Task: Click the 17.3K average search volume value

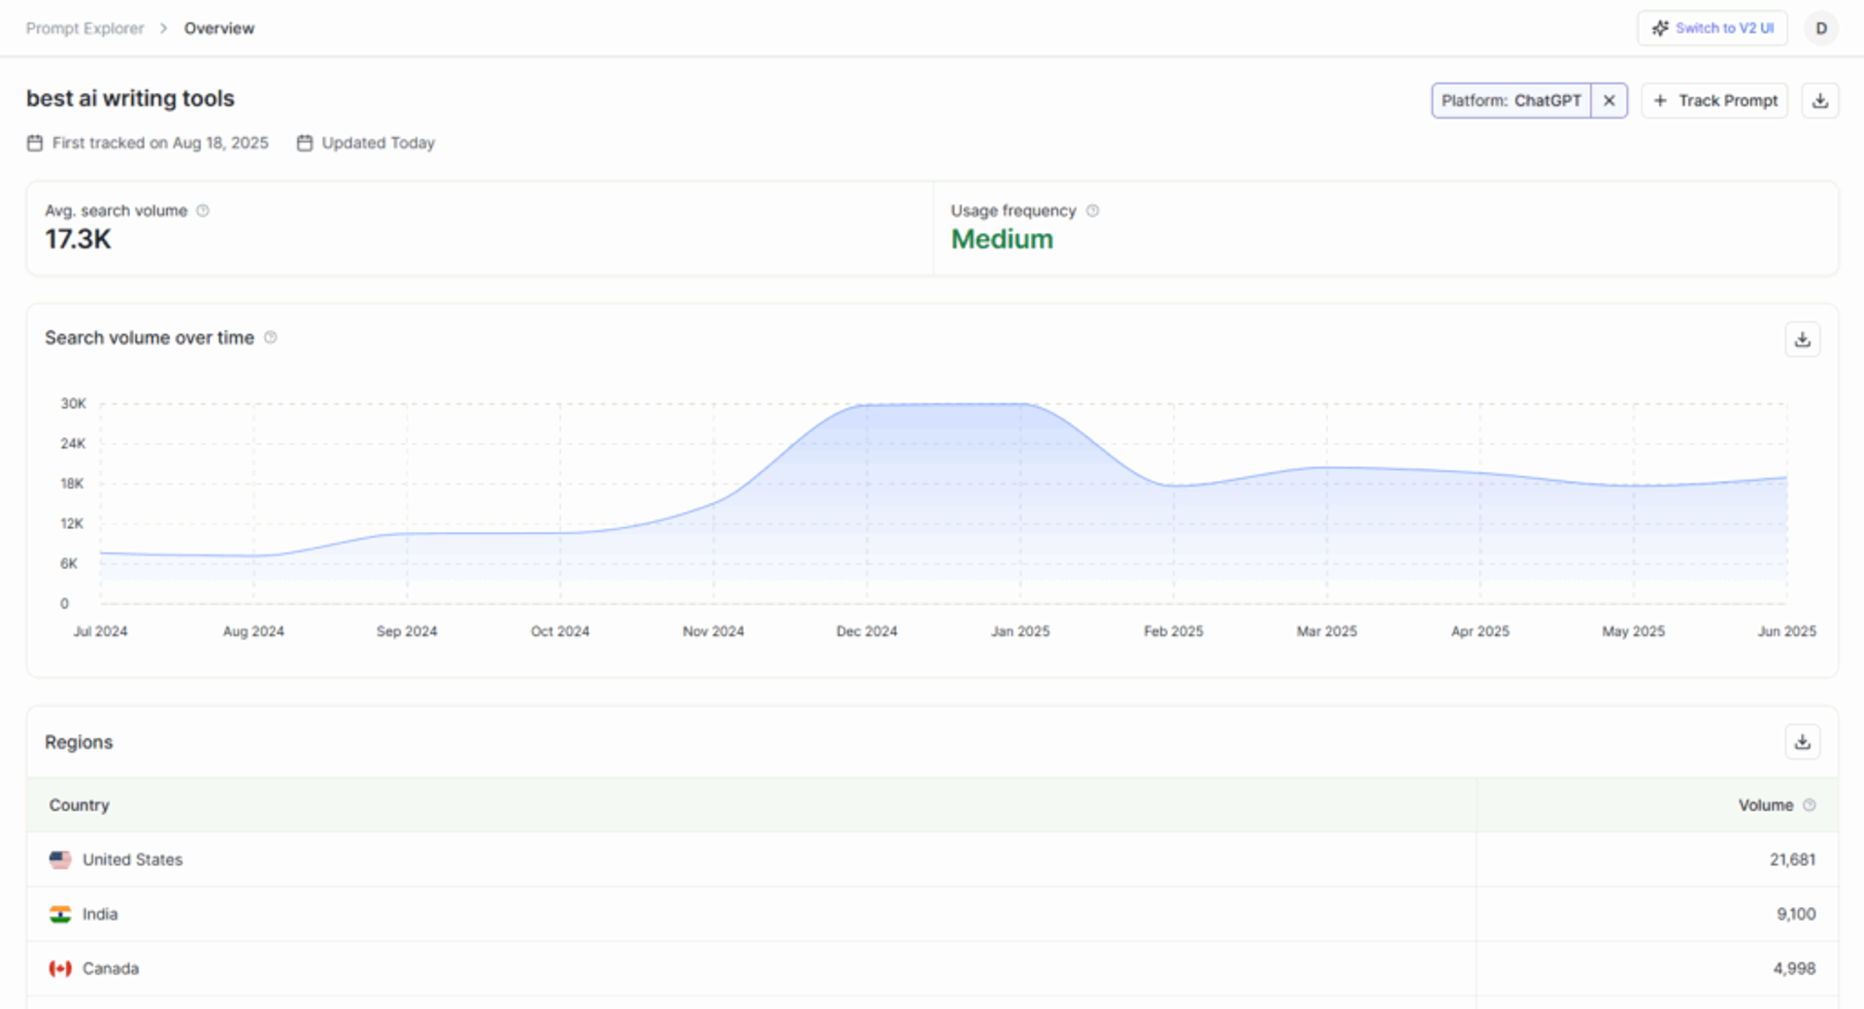Action: [x=78, y=239]
